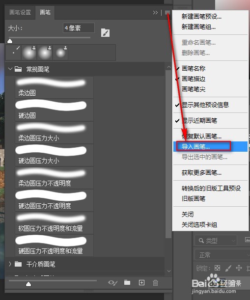The image size is (250, 300).
Task: Click the folder icon beside 常规画笔
Action: click(x=18, y=69)
